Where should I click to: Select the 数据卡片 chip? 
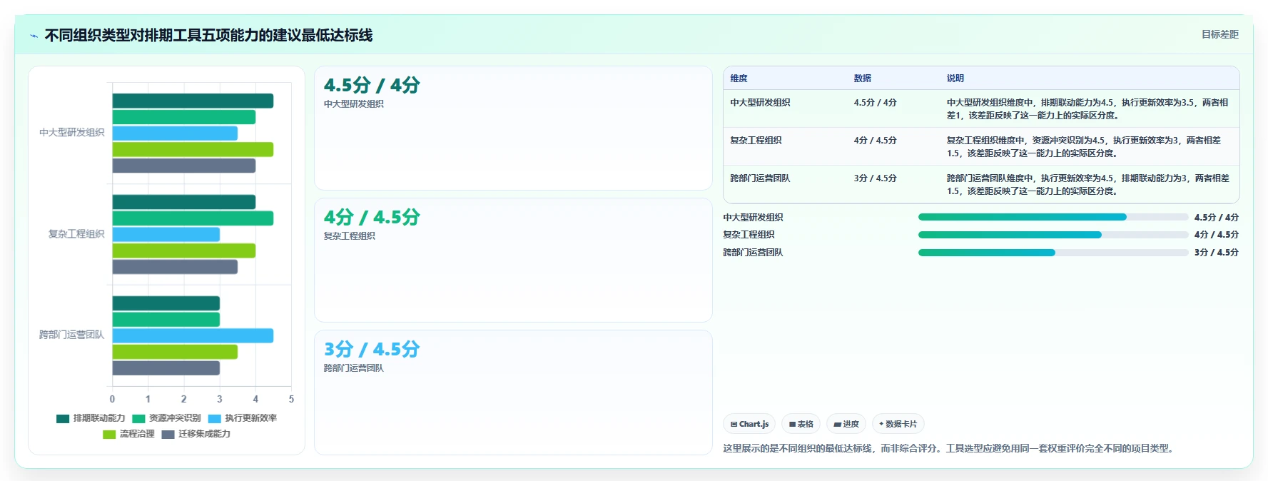click(x=898, y=424)
